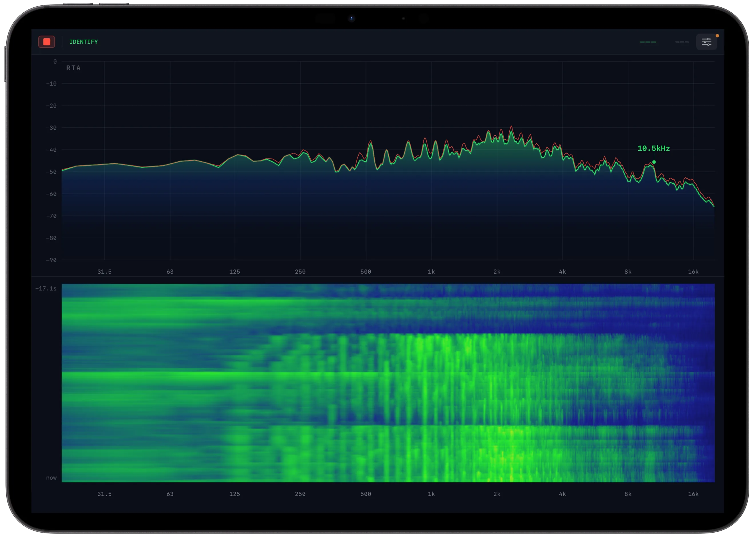Click the 4k label under the spectrogram
Screen dimensions: 755x538
click(562, 494)
